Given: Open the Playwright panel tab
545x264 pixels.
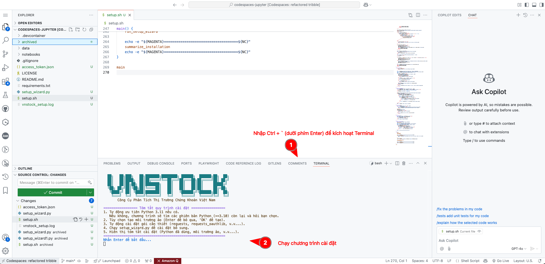Looking at the screenshot, I should coord(209,163).
